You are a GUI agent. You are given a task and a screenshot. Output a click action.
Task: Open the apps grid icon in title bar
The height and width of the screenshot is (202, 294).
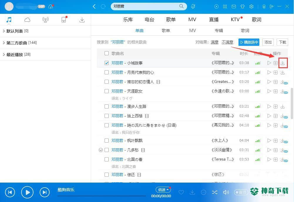click(225, 6)
